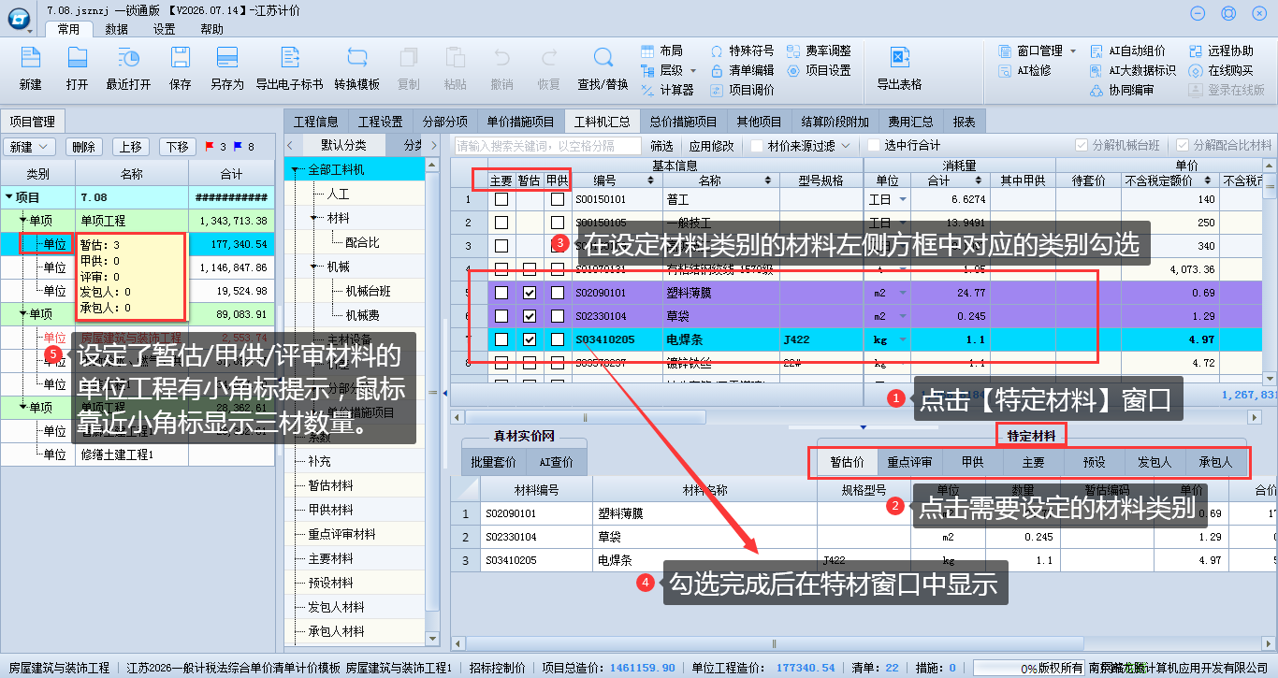Open the 费用汇总 tab

(911, 122)
